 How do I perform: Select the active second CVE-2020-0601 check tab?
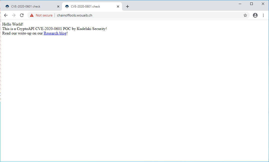point(92,6)
